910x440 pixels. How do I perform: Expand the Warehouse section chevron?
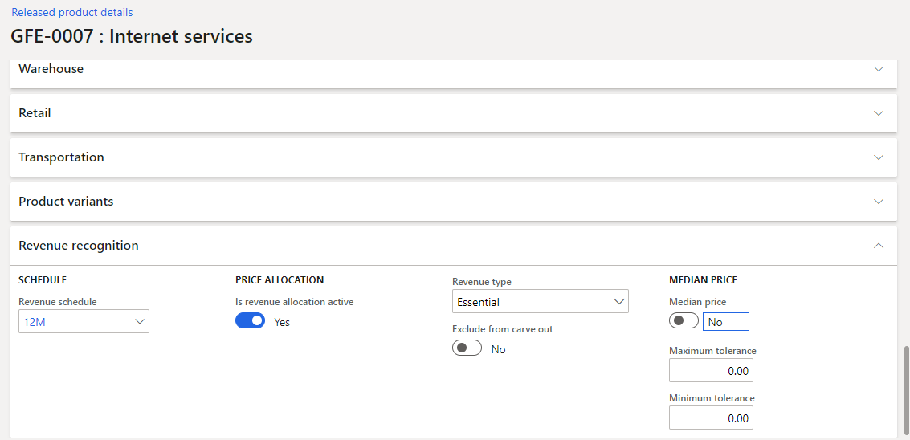878,69
